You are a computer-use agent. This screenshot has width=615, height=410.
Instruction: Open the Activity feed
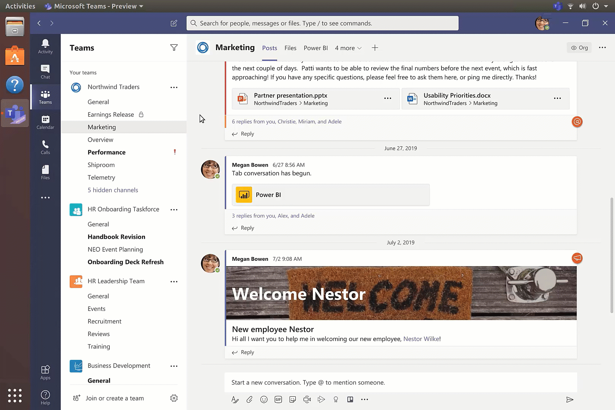click(x=45, y=45)
